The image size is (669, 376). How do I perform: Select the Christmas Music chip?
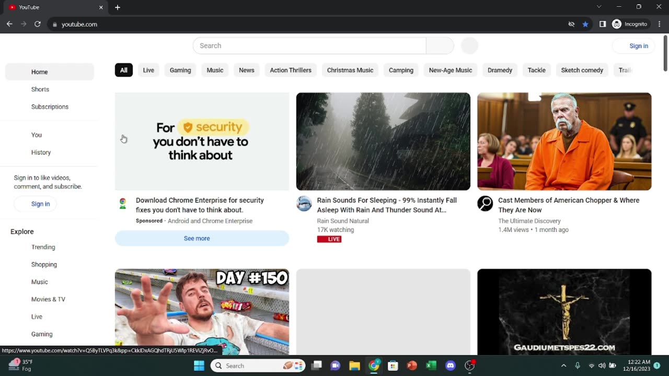pyautogui.click(x=350, y=70)
